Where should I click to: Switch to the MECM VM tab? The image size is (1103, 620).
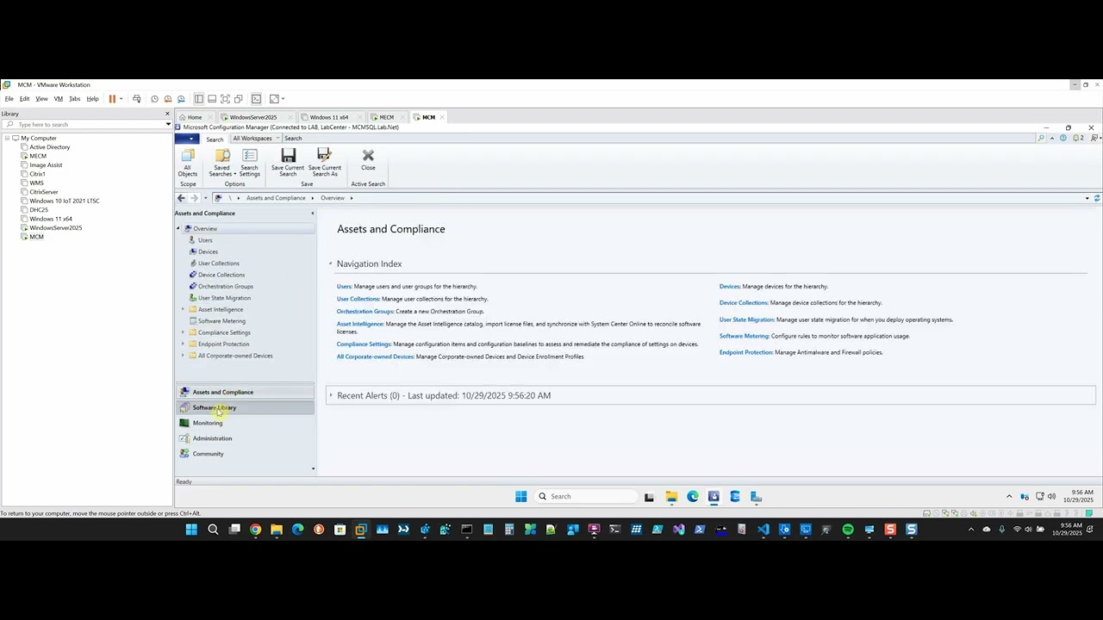386,117
